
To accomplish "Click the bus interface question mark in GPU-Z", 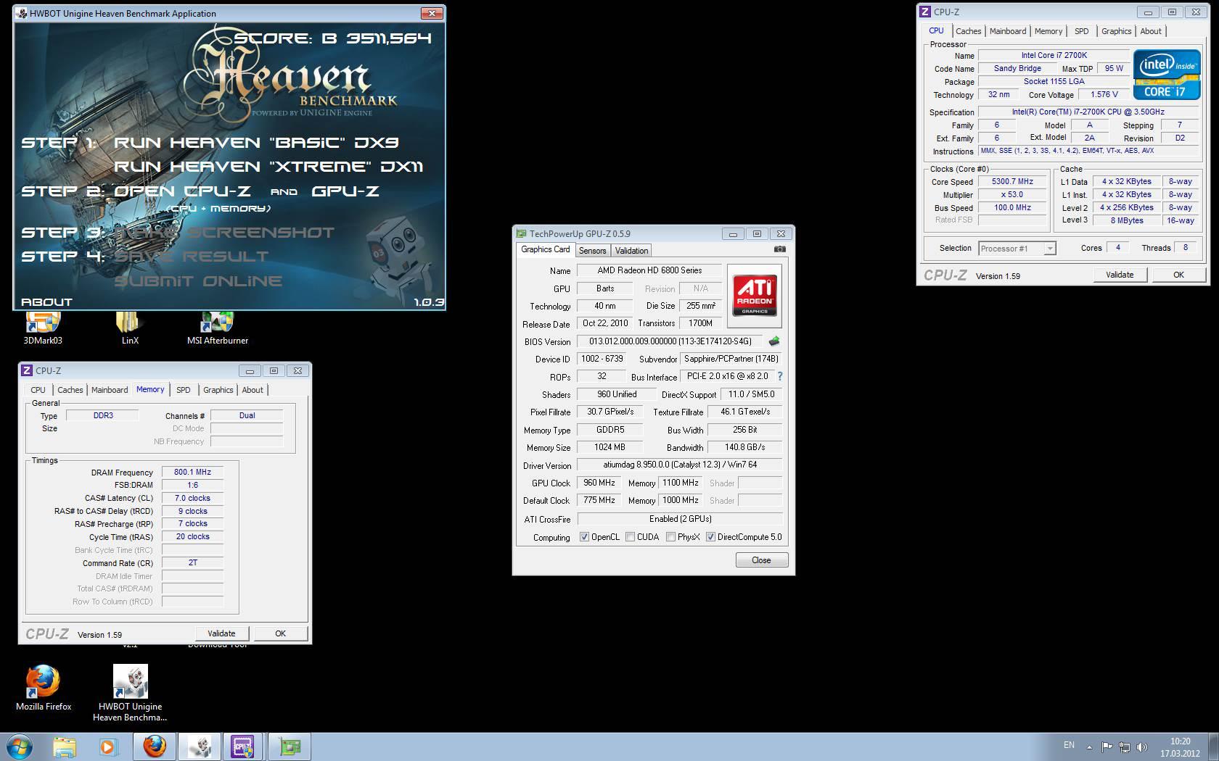I will click(x=780, y=376).
